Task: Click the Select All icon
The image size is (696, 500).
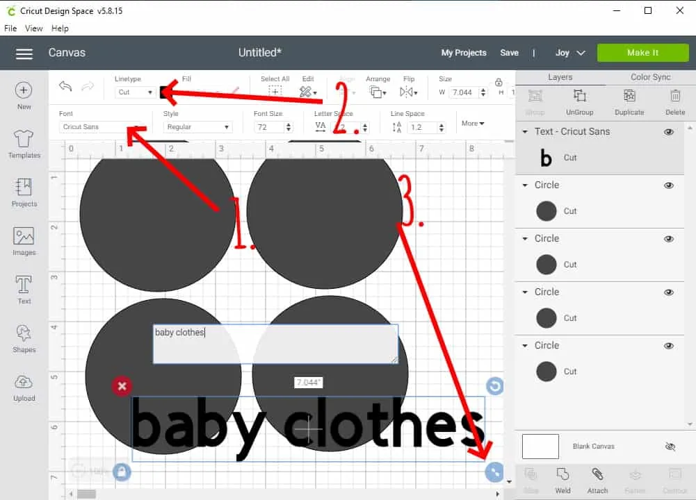Action: tap(275, 91)
